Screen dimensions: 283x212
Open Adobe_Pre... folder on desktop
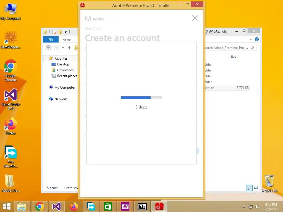click(x=11, y=183)
